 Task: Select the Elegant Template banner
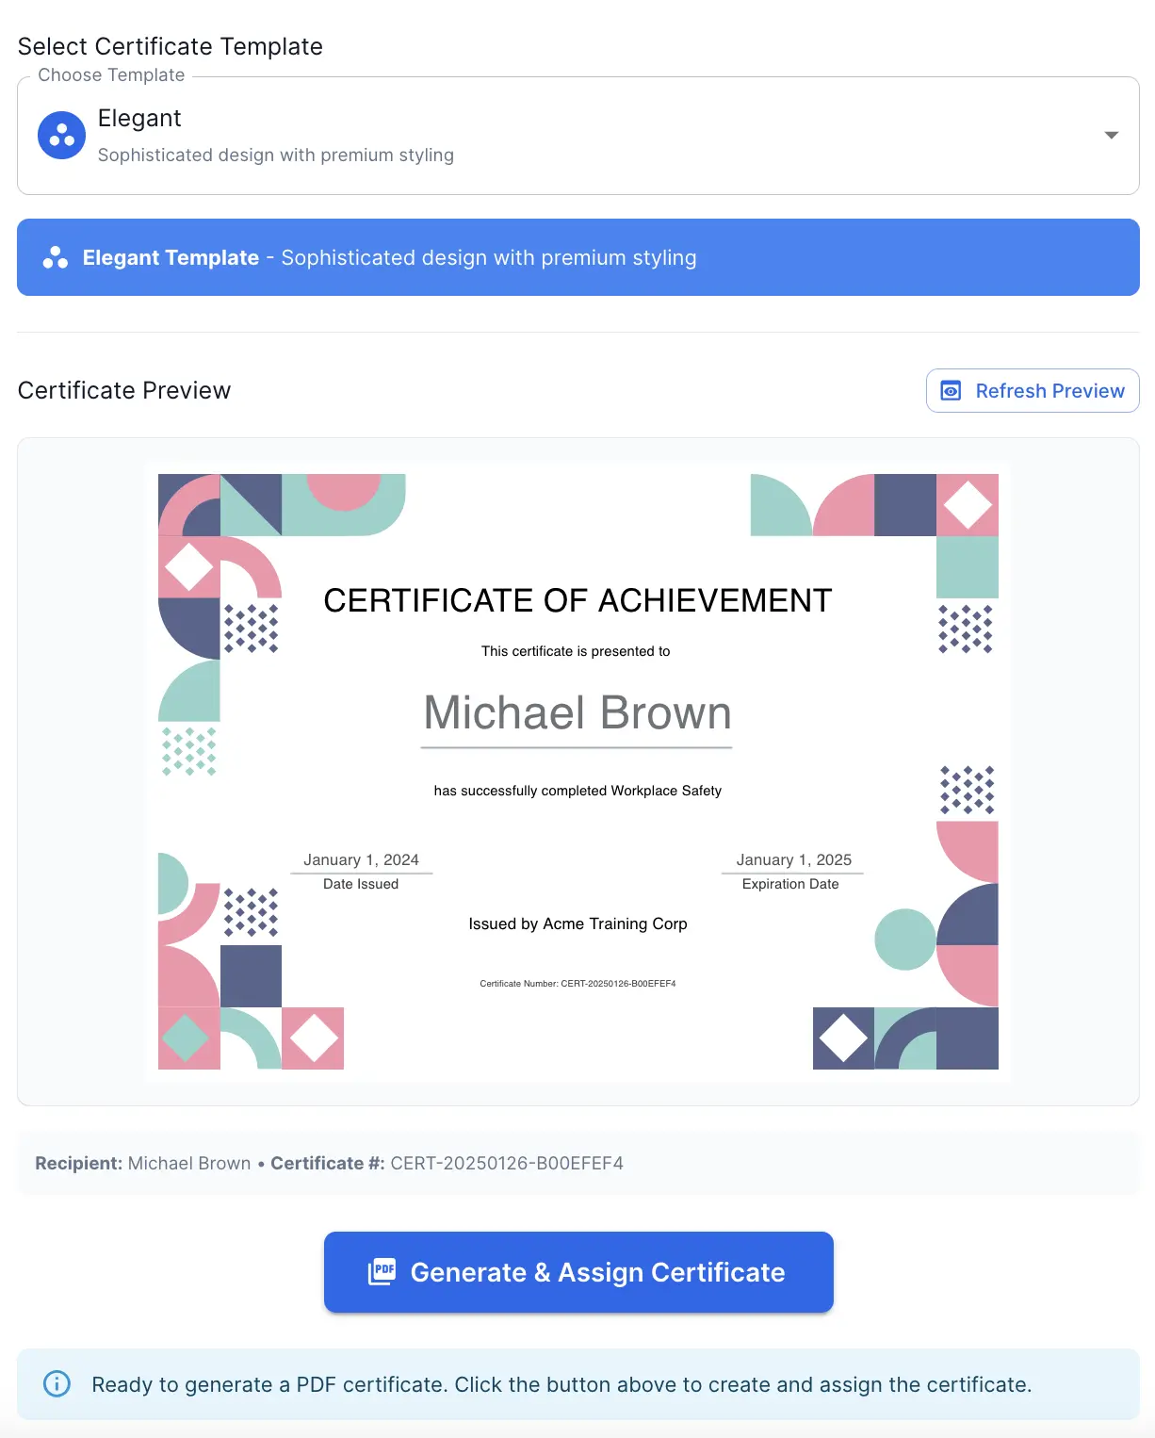[577, 257]
